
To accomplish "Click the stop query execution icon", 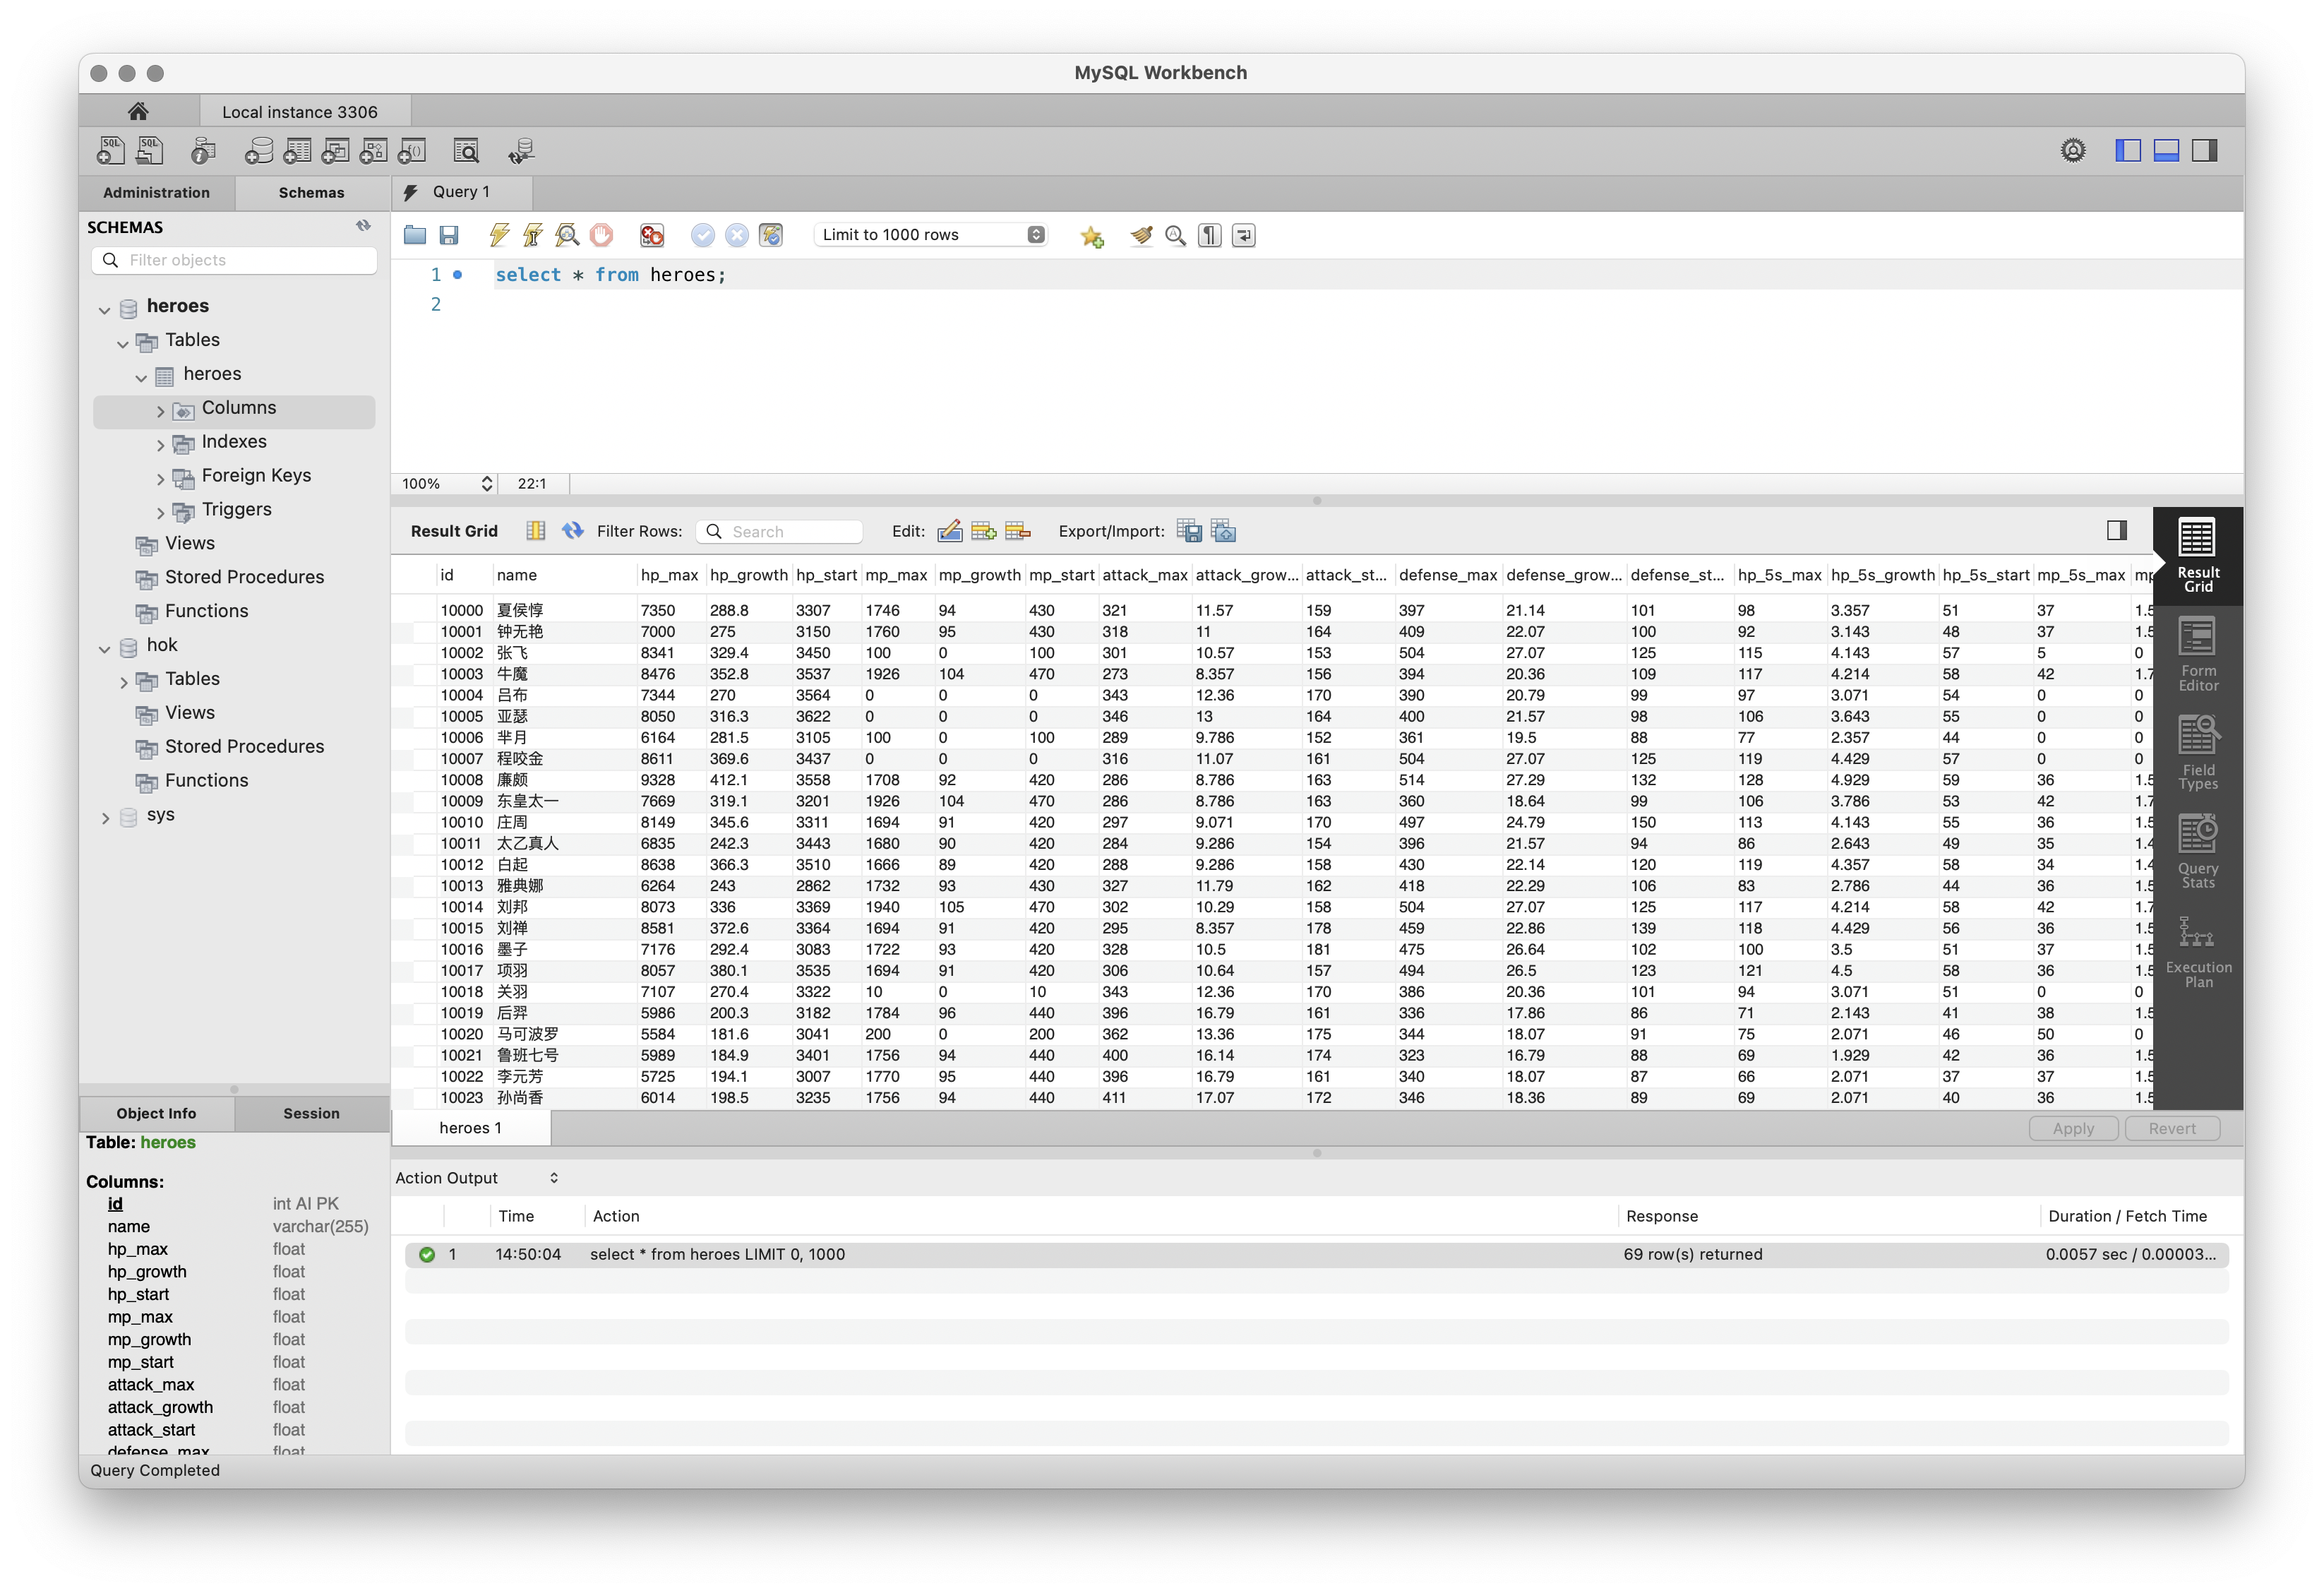I will (x=601, y=235).
